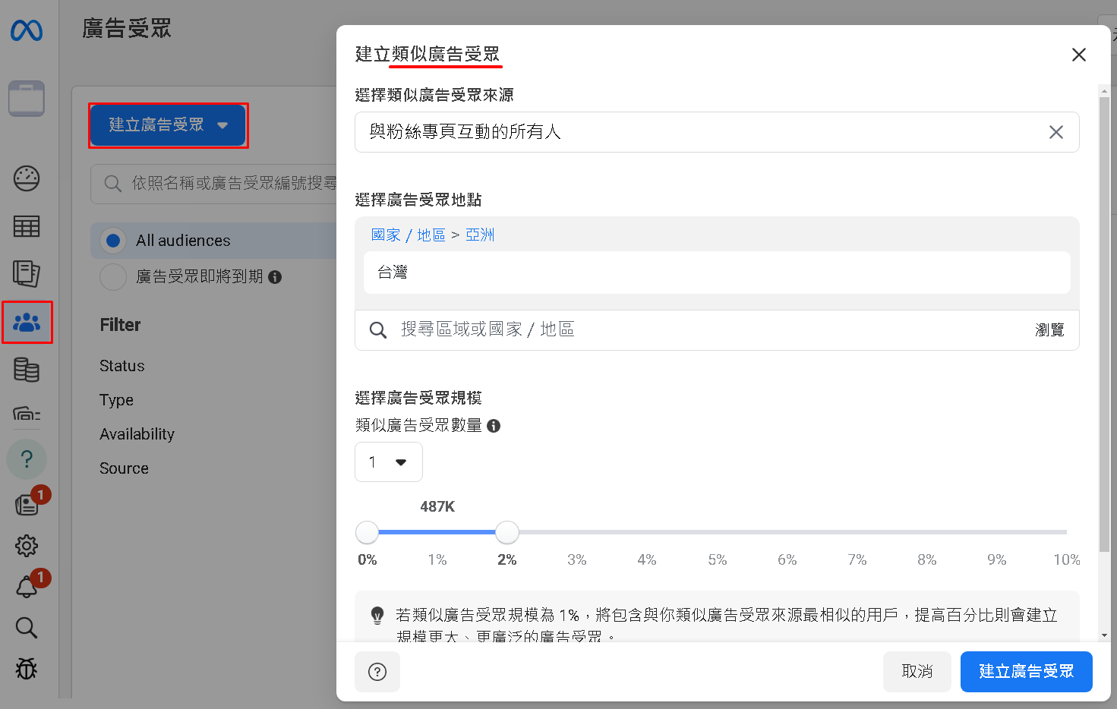Image resolution: width=1117 pixels, height=709 pixels.
Task: Click the 國家 / 地區 breadcrumb link
Action: click(408, 235)
